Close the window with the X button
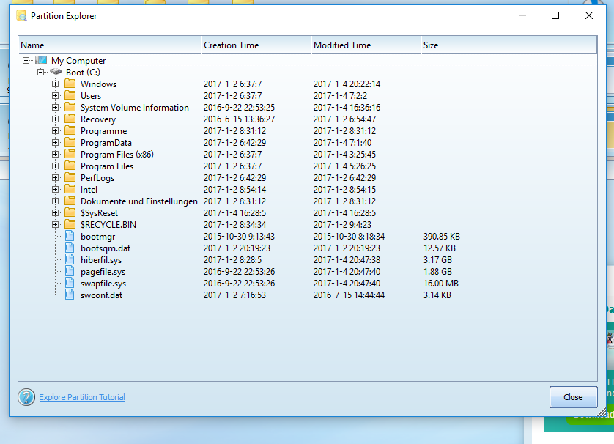 coord(589,15)
